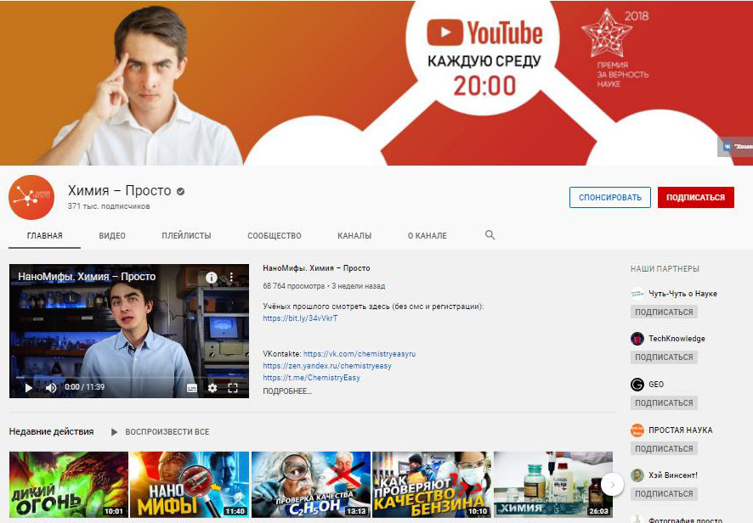Switch to the ВИДЕО tab
The height and width of the screenshot is (523, 753).
tap(112, 236)
